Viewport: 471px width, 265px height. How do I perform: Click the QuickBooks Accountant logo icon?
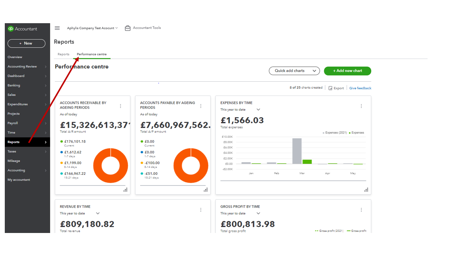tap(11, 29)
